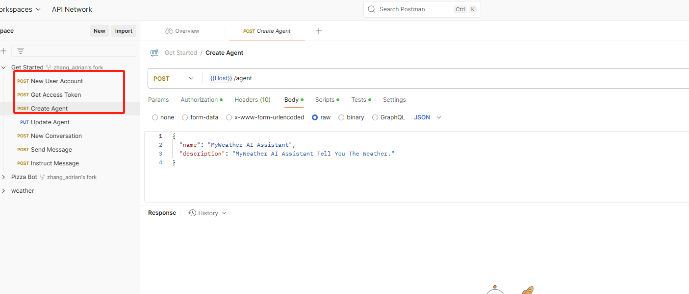Click the sidebar filter icon
The height and width of the screenshot is (294, 689).
(21, 51)
